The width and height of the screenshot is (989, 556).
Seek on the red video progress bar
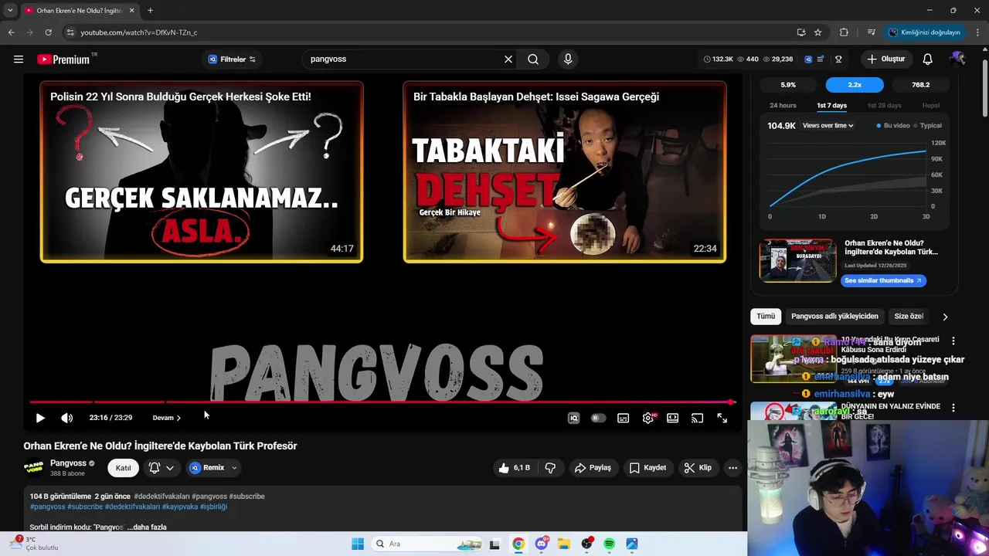point(382,402)
